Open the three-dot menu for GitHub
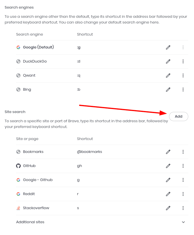The height and width of the screenshot is (235, 194). (x=183, y=166)
